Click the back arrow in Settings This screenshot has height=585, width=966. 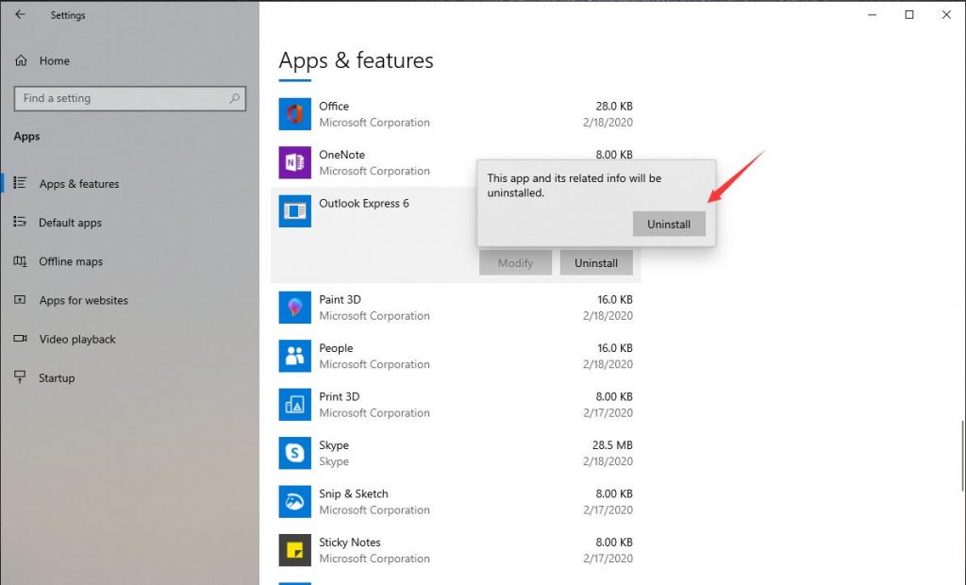click(21, 14)
